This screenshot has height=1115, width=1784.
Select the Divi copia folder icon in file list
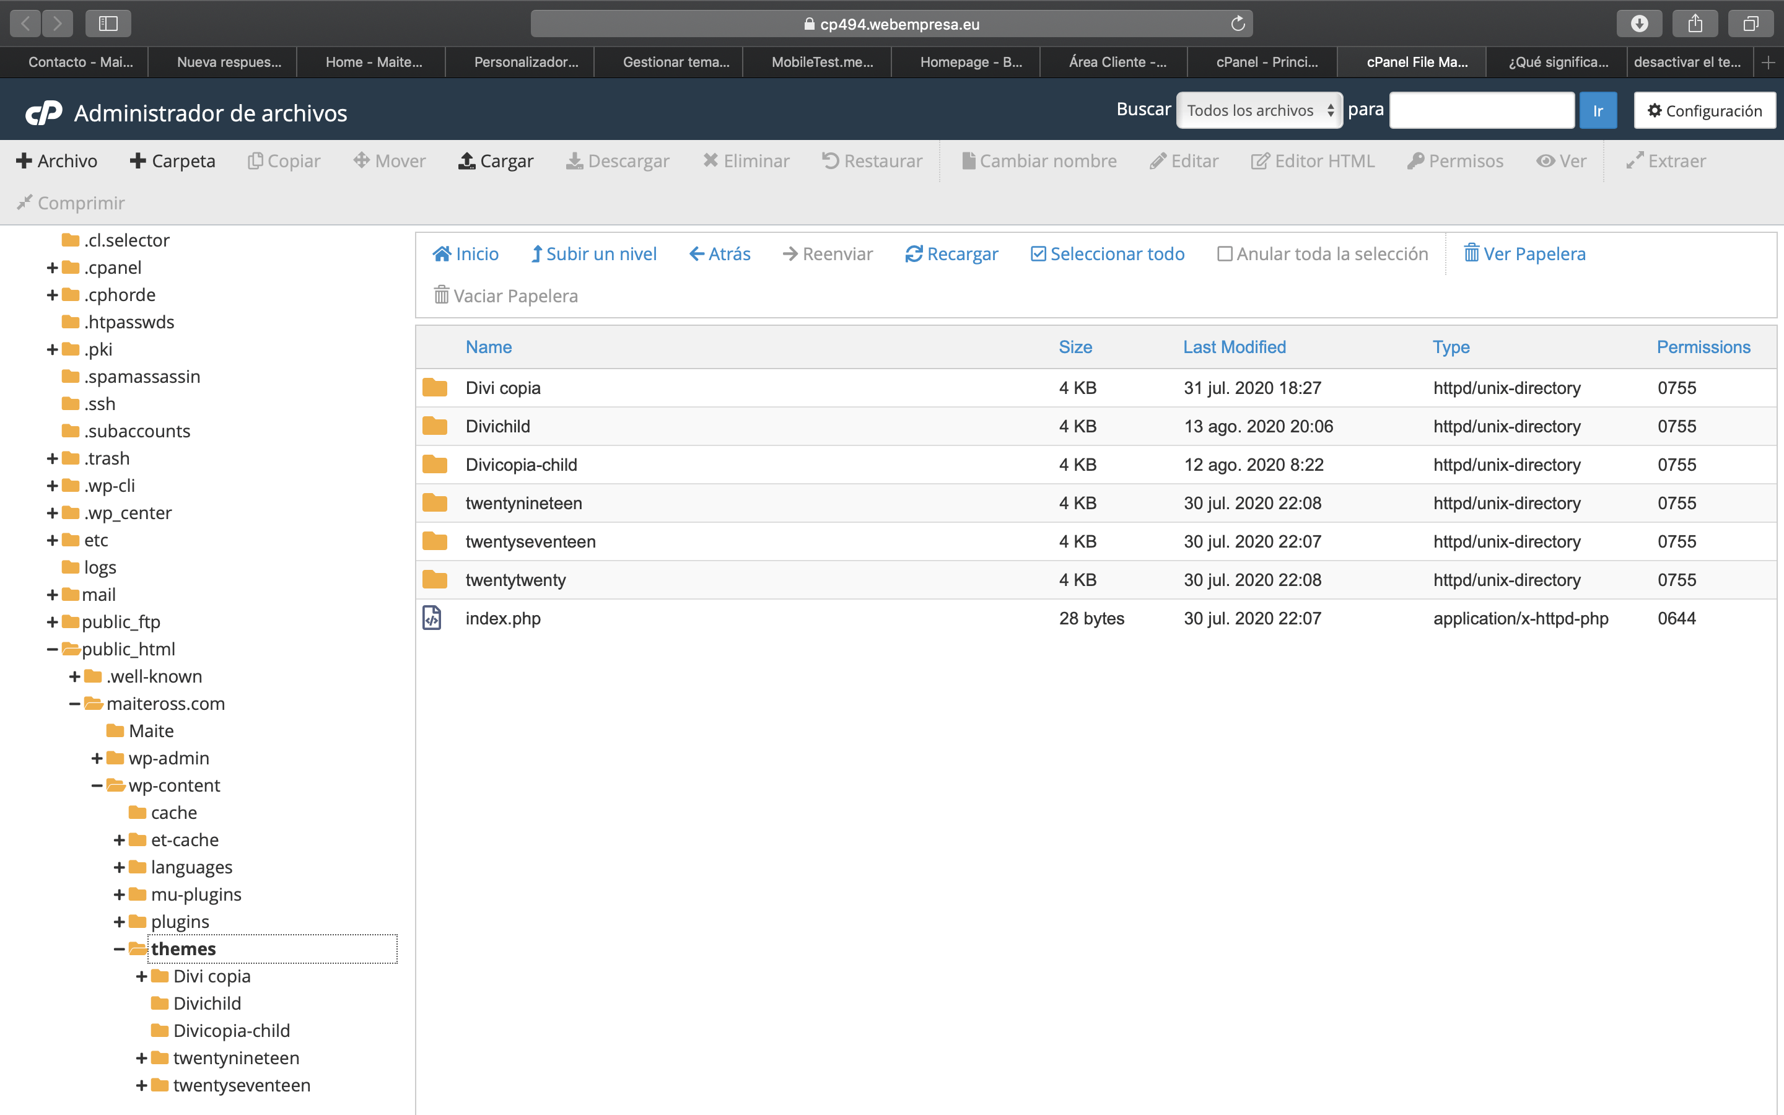[x=435, y=387]
